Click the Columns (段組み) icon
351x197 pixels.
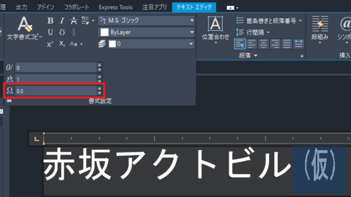coord(320,29)
